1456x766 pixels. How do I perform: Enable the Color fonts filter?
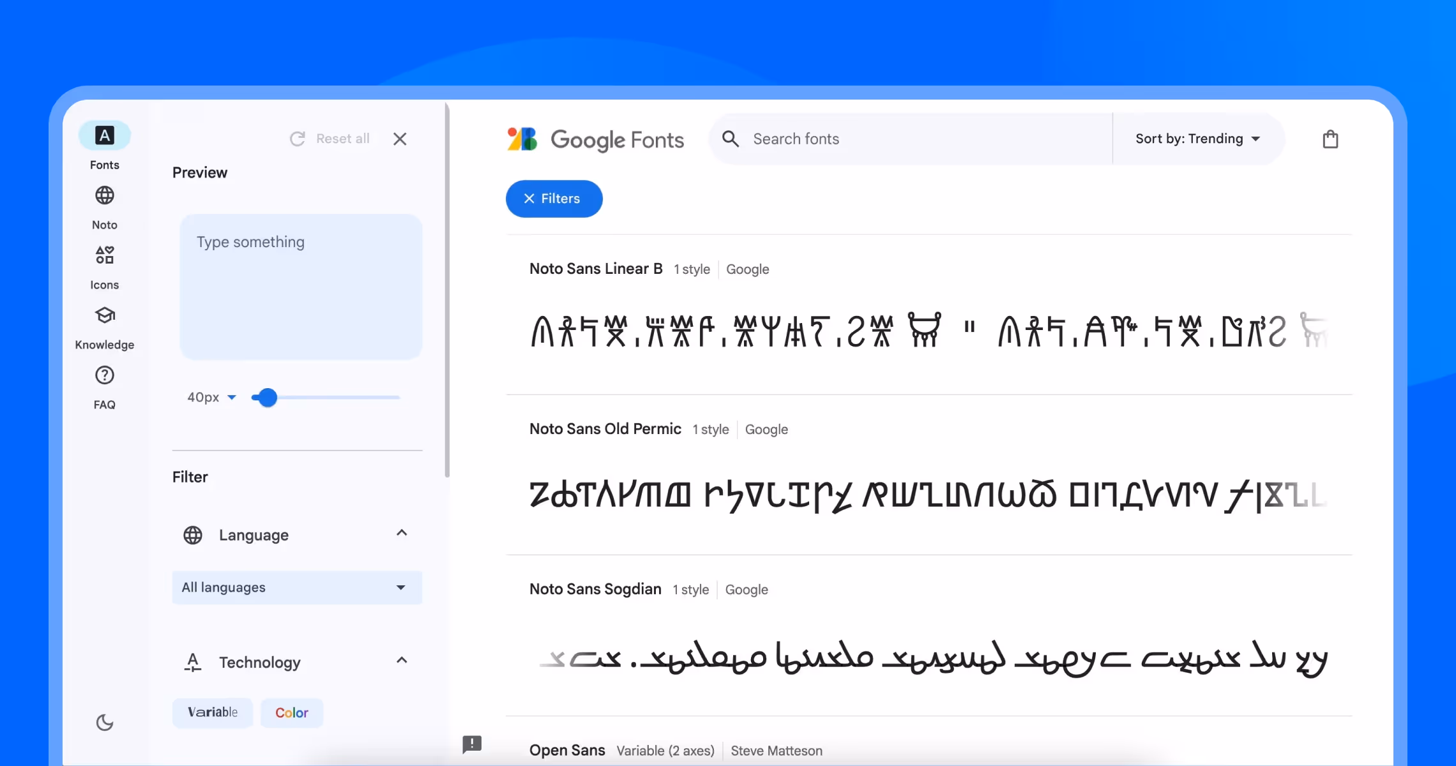click(292, 712)
